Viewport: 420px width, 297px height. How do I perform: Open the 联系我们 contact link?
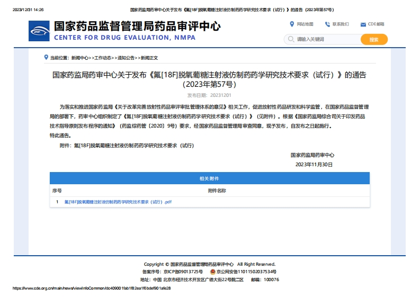(x=341, y=24)
